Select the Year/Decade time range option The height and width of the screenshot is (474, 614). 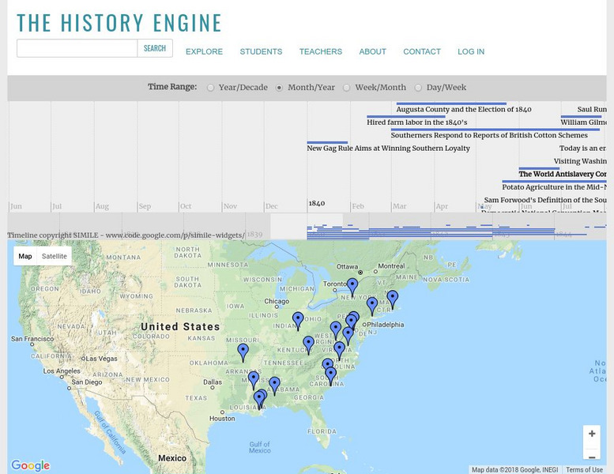[x=210, y=88]
